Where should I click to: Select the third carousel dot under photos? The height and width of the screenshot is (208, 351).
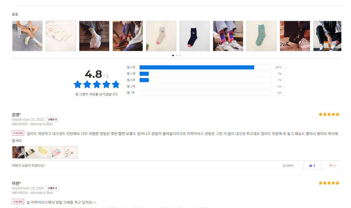180,55
